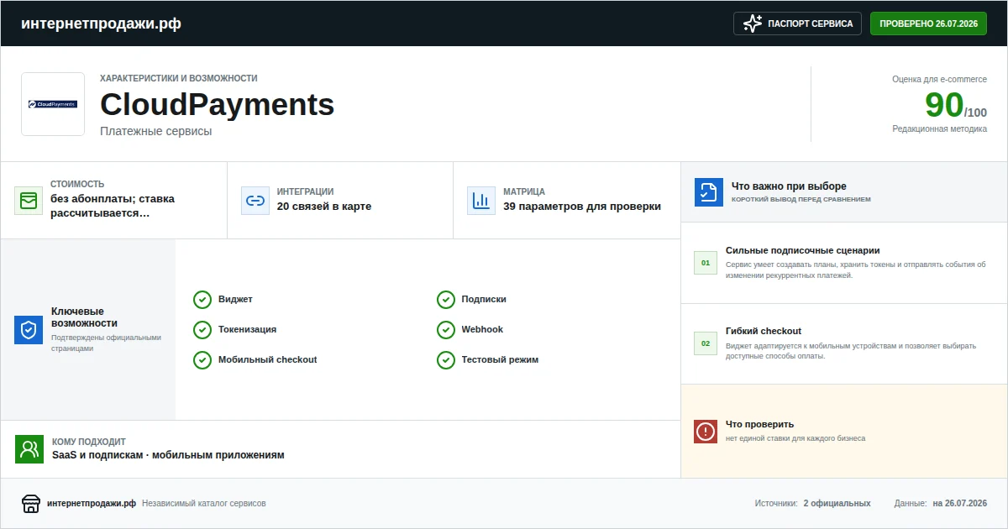This screenshot has width=1008, height=529.
Task: Click the sparkle icon in Паспорт сервиса button
Action: click(753, 24)
